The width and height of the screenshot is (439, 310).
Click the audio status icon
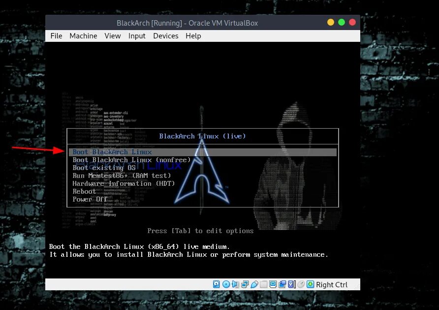click(x=235, y=284)
